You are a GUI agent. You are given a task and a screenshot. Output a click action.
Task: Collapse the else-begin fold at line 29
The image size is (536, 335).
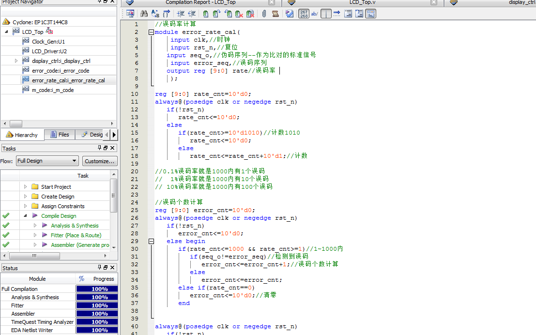point(151,241)
